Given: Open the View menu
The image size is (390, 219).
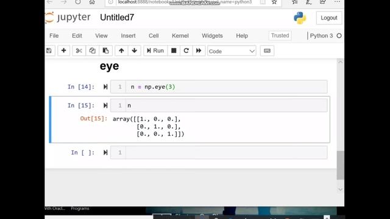Looking at the screenshot, I should point(101,36).
